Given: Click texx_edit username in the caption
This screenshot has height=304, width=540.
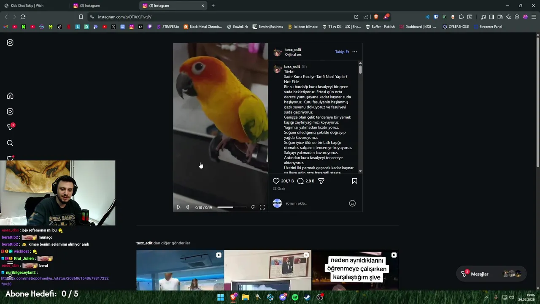Looking at the screenshot, I should click(292, 66).
